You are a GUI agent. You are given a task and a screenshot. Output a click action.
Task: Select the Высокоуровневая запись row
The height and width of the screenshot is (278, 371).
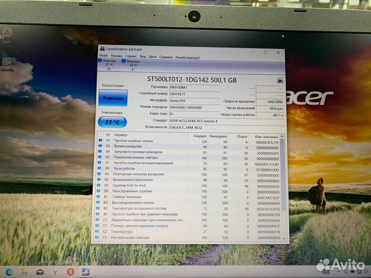point(189,203)
